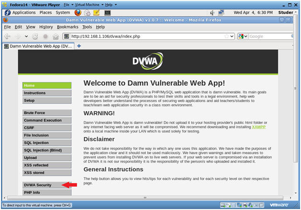Open the XSS stored module

(47, 173)
